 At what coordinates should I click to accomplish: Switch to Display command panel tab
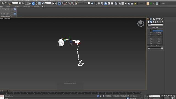click(x=159, y=19)
